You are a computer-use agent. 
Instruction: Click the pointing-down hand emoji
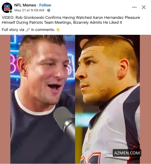(58, 30)
